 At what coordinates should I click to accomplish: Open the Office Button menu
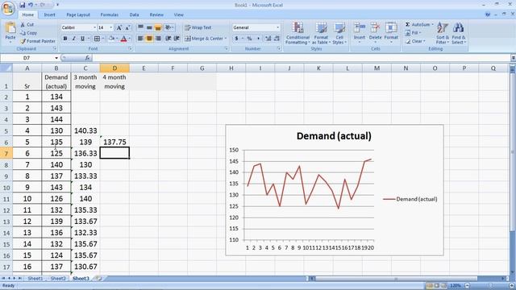click(x=8, y=8)
